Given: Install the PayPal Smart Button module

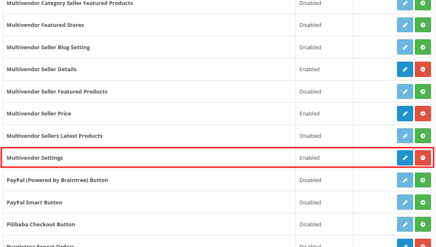Looking at the screenshot, I should (423, 202).
